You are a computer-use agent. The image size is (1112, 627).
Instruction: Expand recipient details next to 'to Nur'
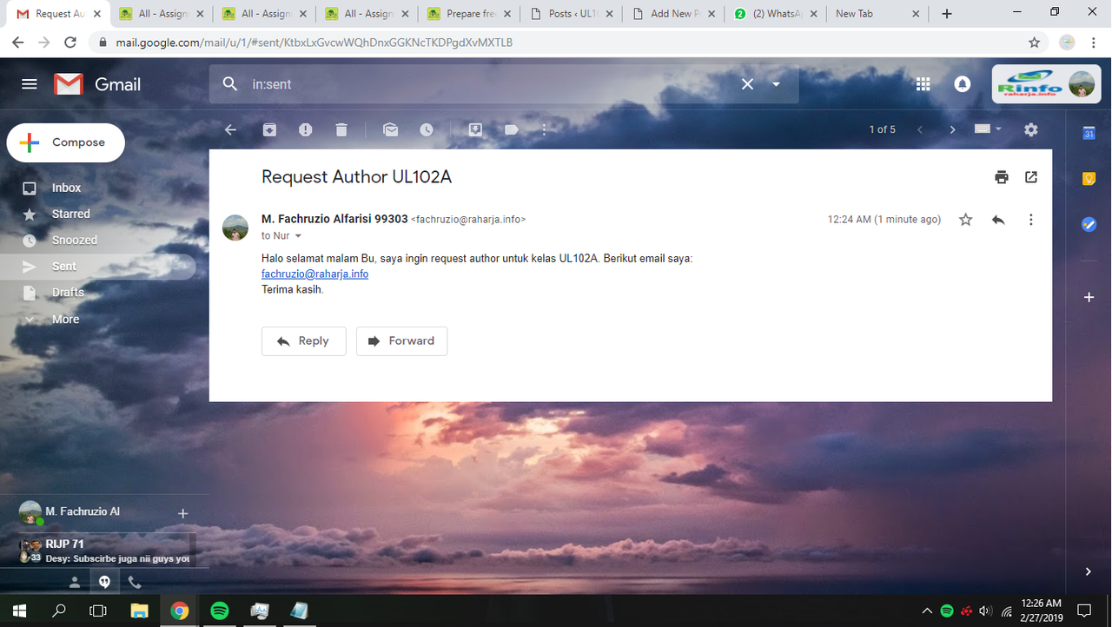pyautogui.click(x=298, y=235)
